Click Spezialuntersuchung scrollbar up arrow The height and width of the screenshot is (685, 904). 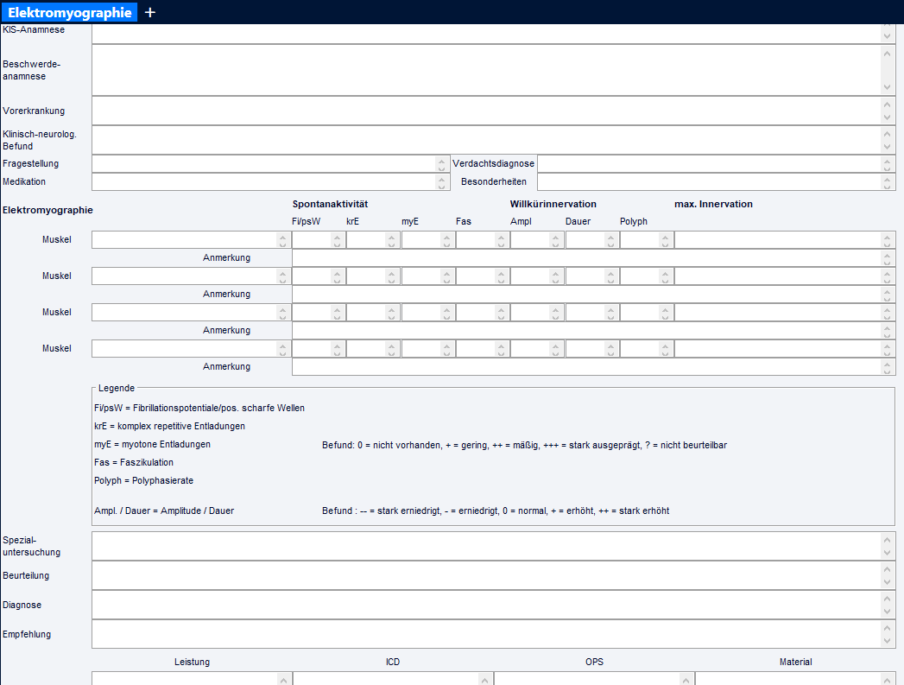[888, 540]
